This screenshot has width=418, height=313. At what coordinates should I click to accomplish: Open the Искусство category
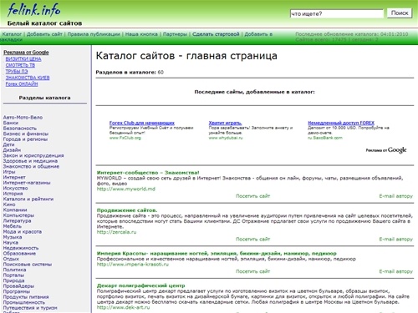[15, 189]
